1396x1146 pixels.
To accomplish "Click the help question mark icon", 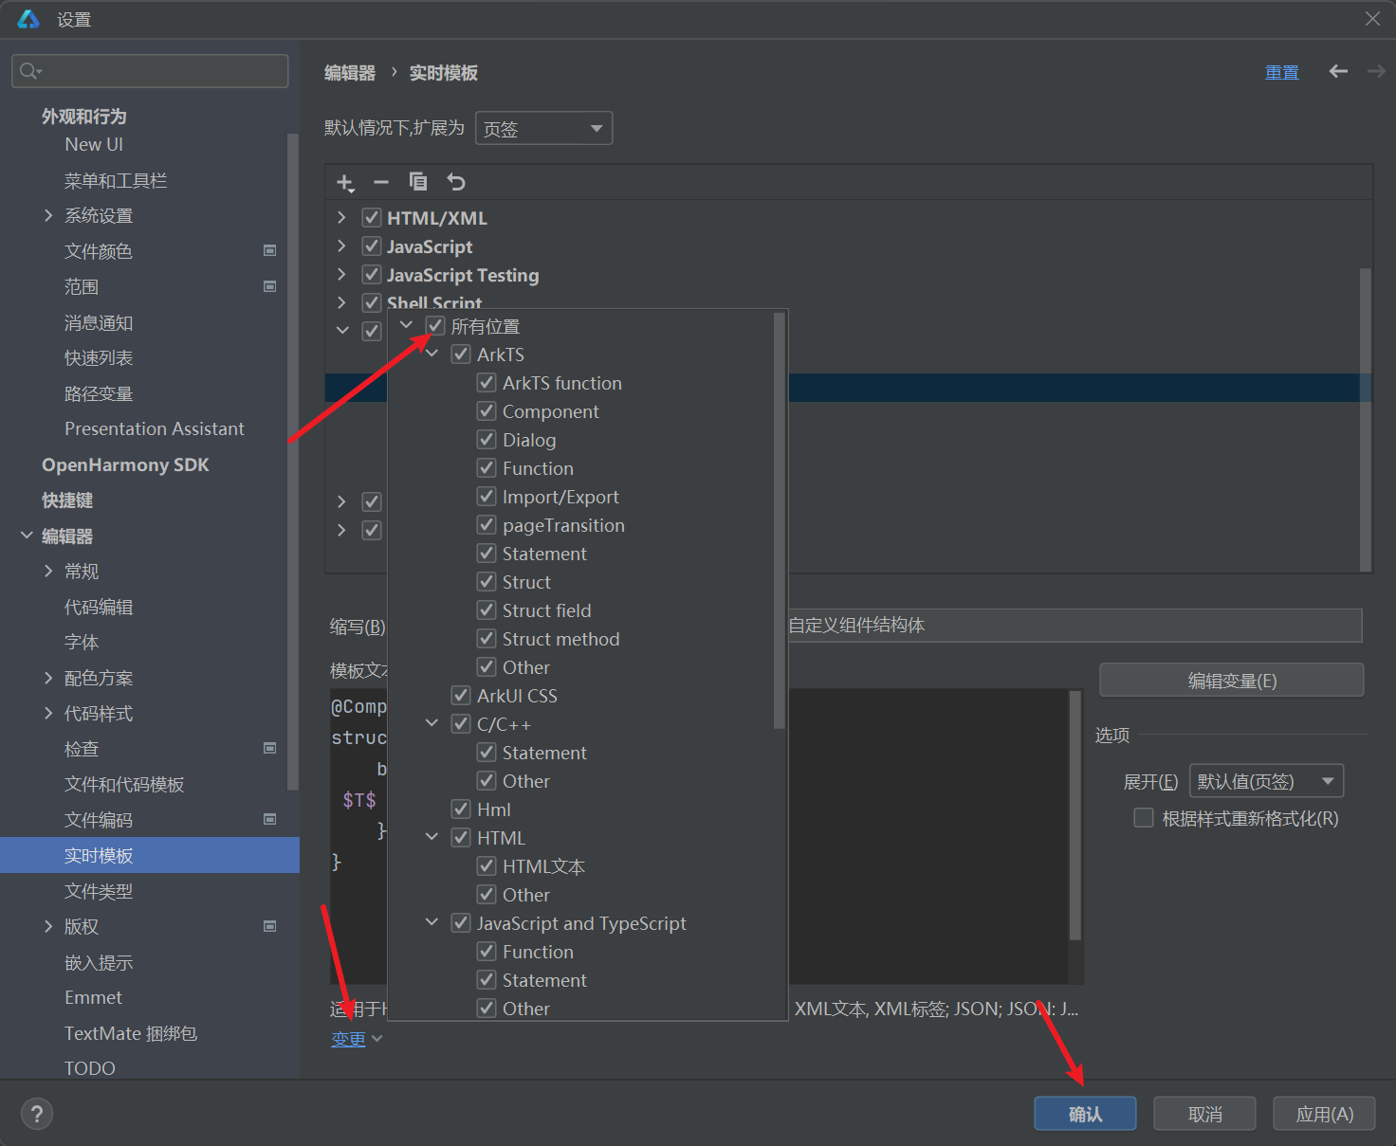I will coord(37,1114).
